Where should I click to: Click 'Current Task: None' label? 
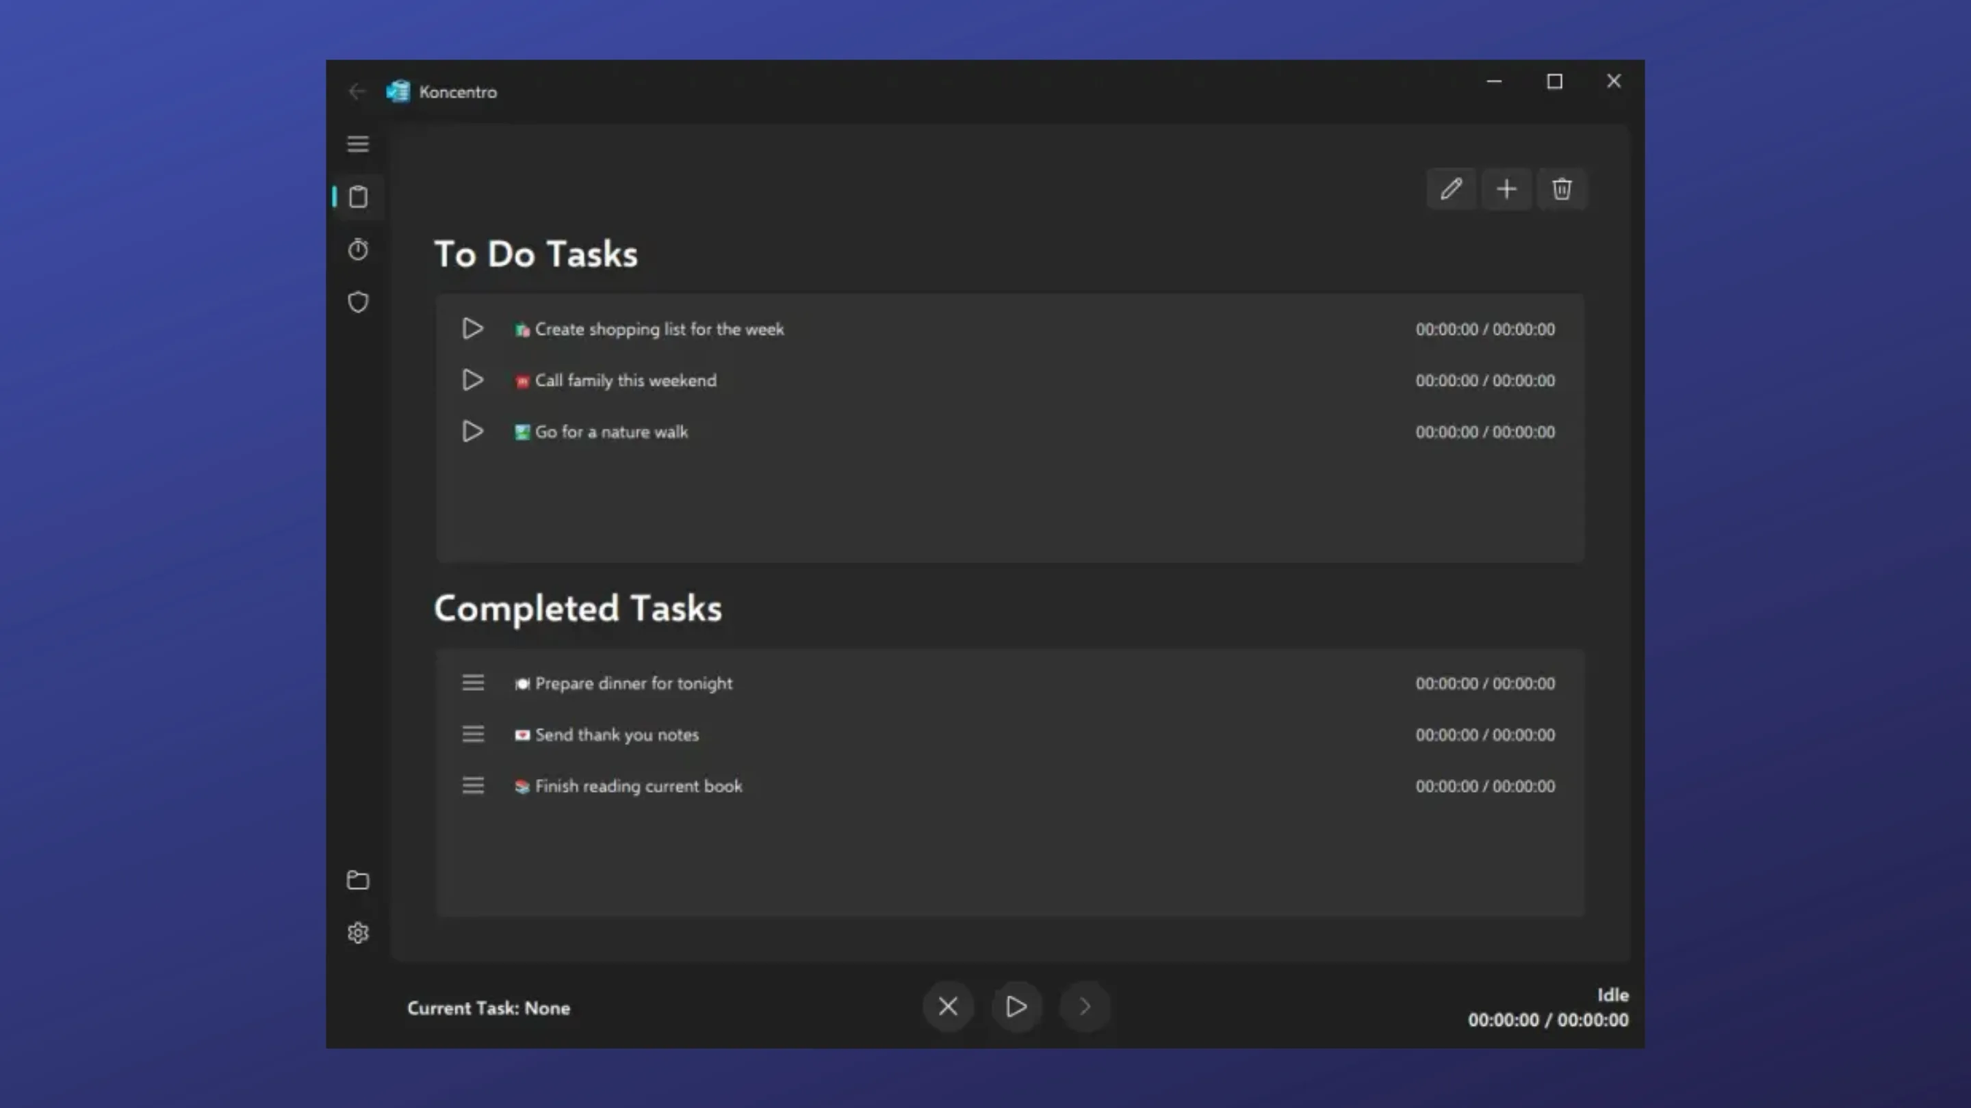pyautogui.click(x=488, y=1008)
